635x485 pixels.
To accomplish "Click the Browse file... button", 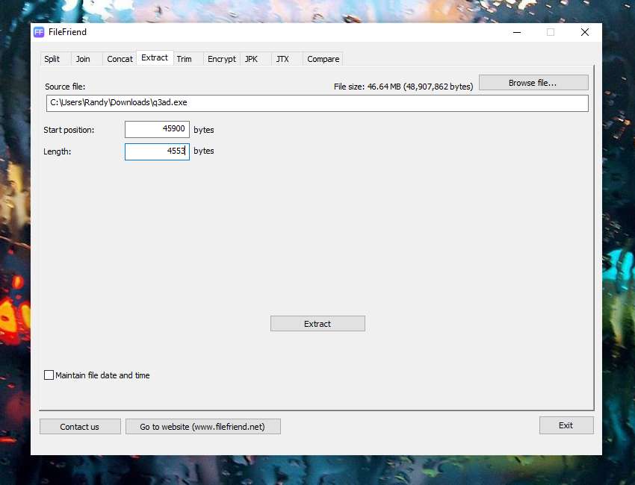I will (533, 83).
